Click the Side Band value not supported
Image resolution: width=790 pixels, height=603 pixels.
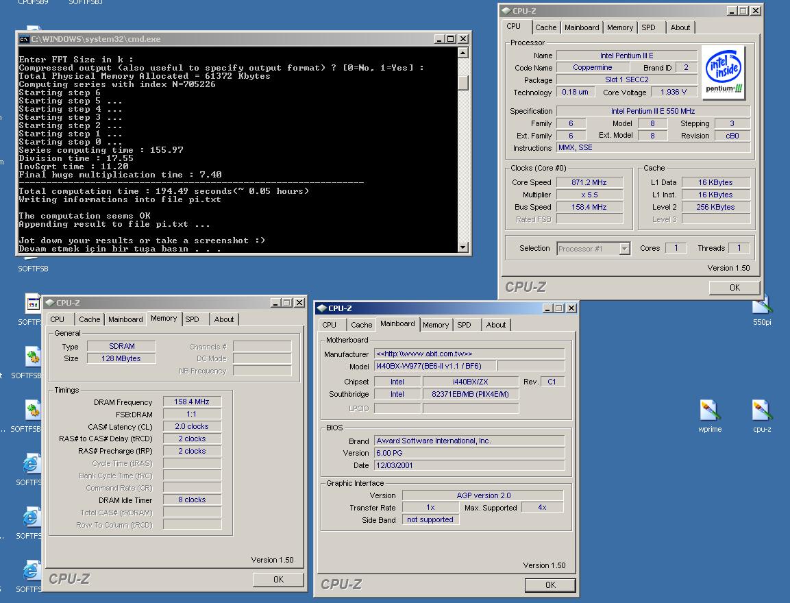coord(430,520)
